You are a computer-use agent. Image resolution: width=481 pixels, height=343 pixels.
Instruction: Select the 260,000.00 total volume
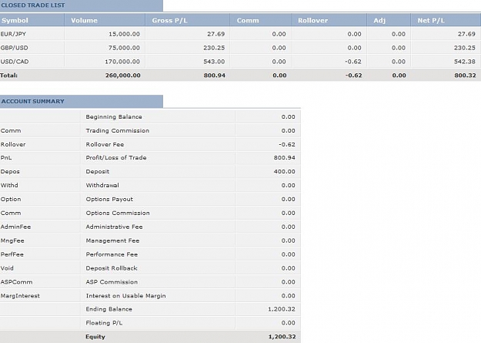pos(123,76)
